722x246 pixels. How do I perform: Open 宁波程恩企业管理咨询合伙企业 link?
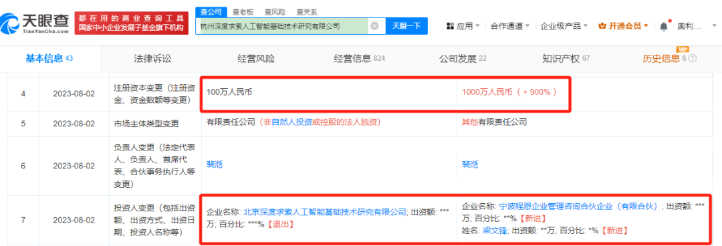pyautogui.click(x=579, y=207)
